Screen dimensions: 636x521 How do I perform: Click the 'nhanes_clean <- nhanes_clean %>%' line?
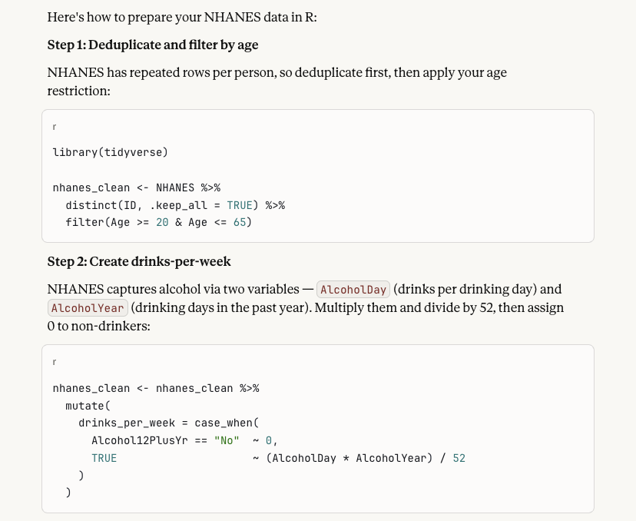tap(155, 388)
